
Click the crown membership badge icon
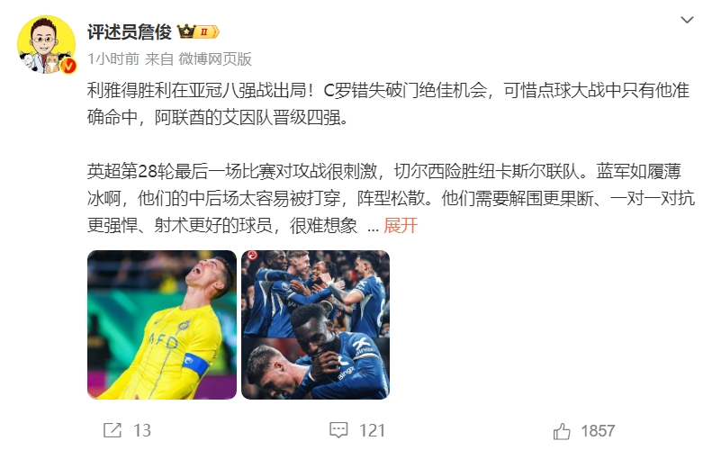click(x=186, y=31)
